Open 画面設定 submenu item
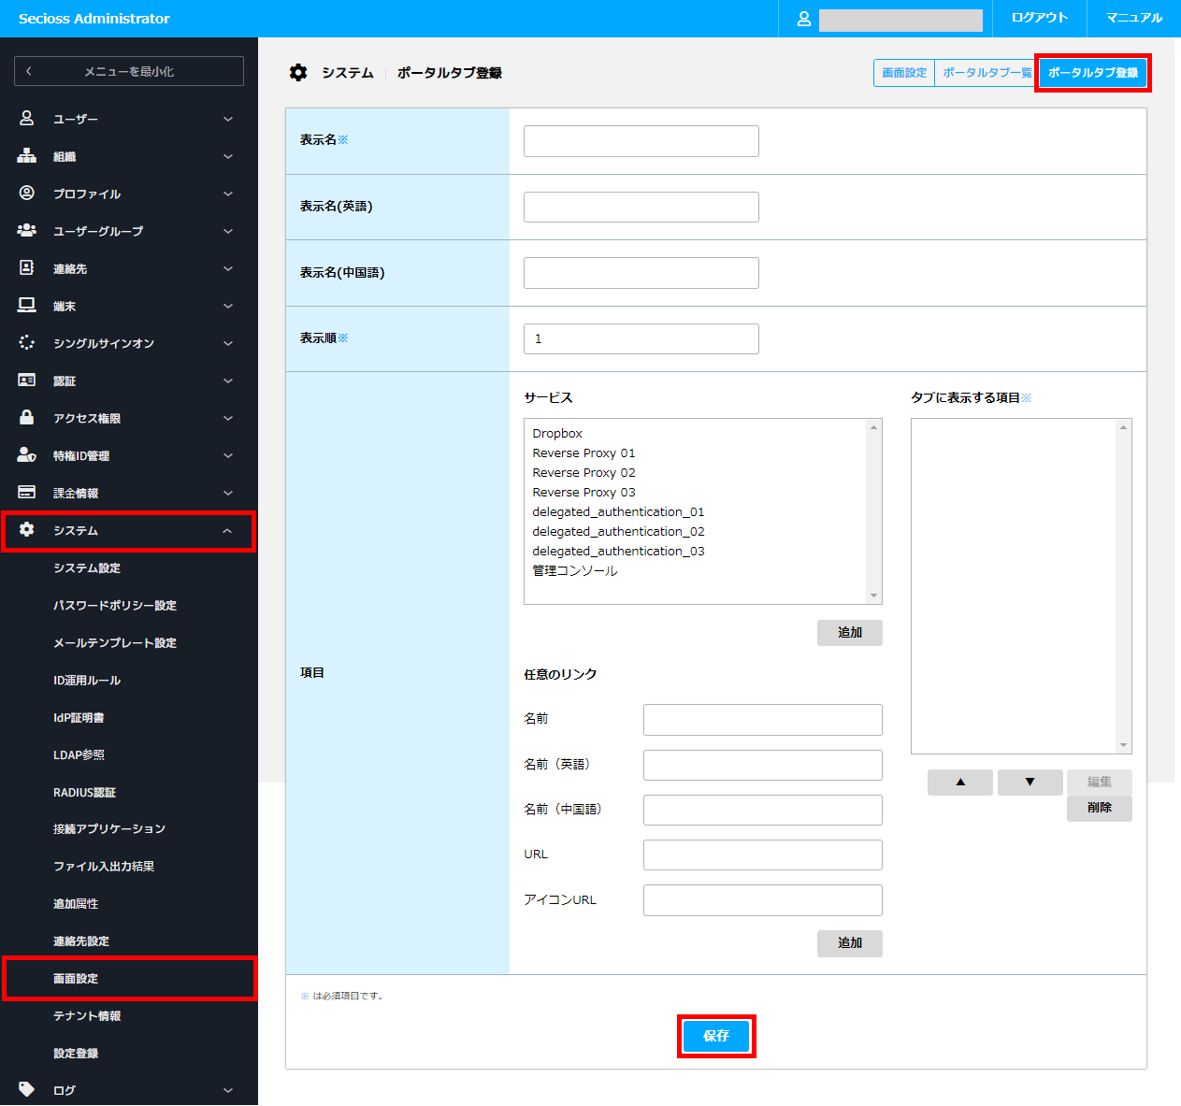 pyautogui.click(x=76, y=979)
